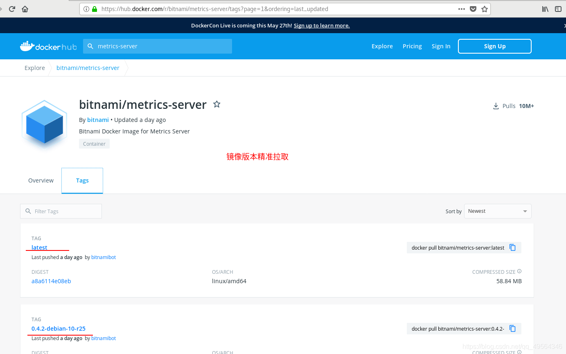
Task: Click the bitnami/metrics-server breadcrumb
Action: coord(88,68)
